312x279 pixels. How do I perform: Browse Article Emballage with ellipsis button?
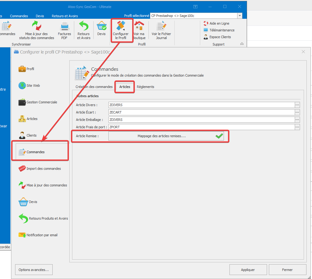[297, 120]
